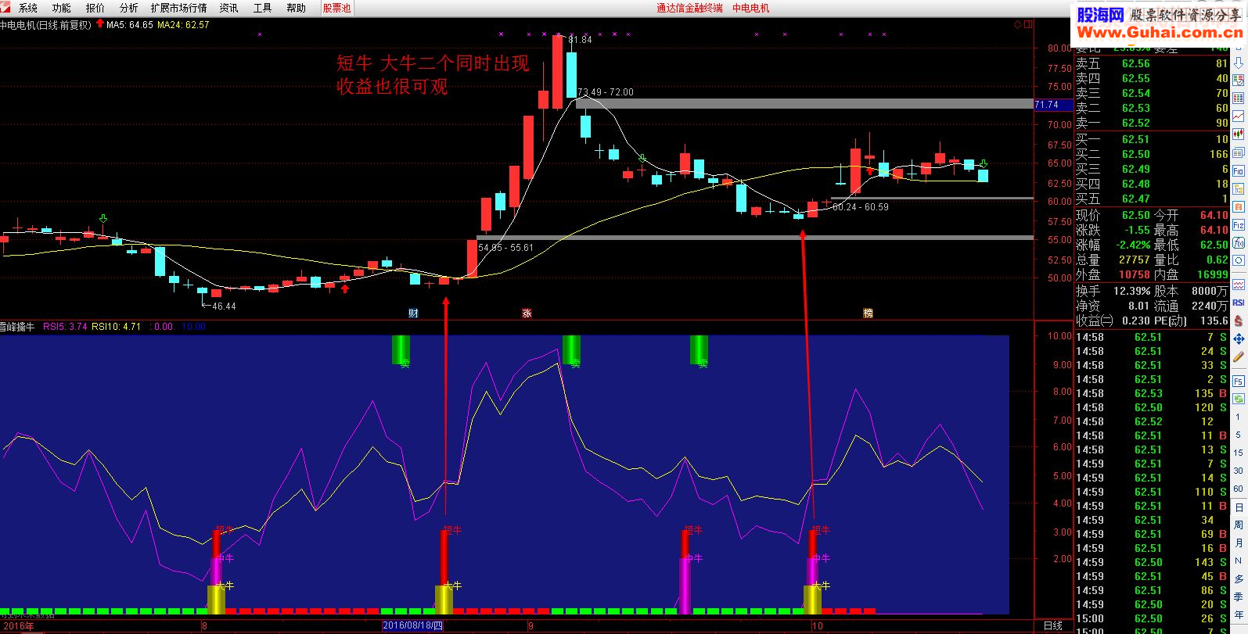This screenshot has width=1248, height=634.
Task: Click the small square icon above the price axis
Action: pyautogui.click(x=1027, y=25)
